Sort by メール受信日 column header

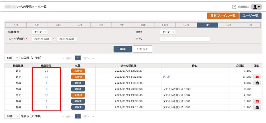(129, 66)
